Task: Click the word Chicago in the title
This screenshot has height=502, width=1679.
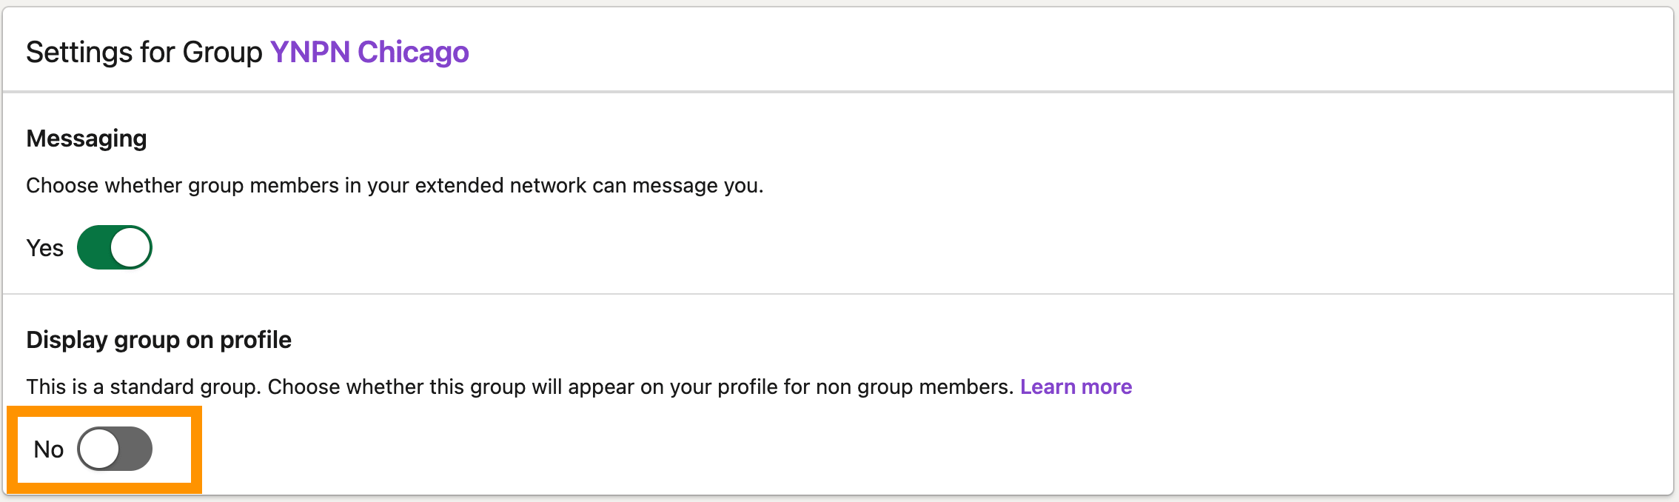Action: tap(412, 53)
